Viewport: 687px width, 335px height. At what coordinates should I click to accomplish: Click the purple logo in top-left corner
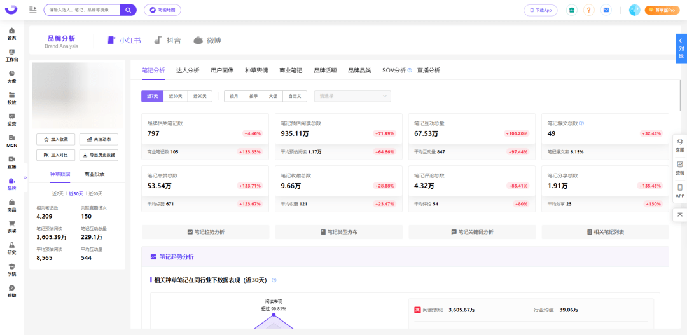11,9
